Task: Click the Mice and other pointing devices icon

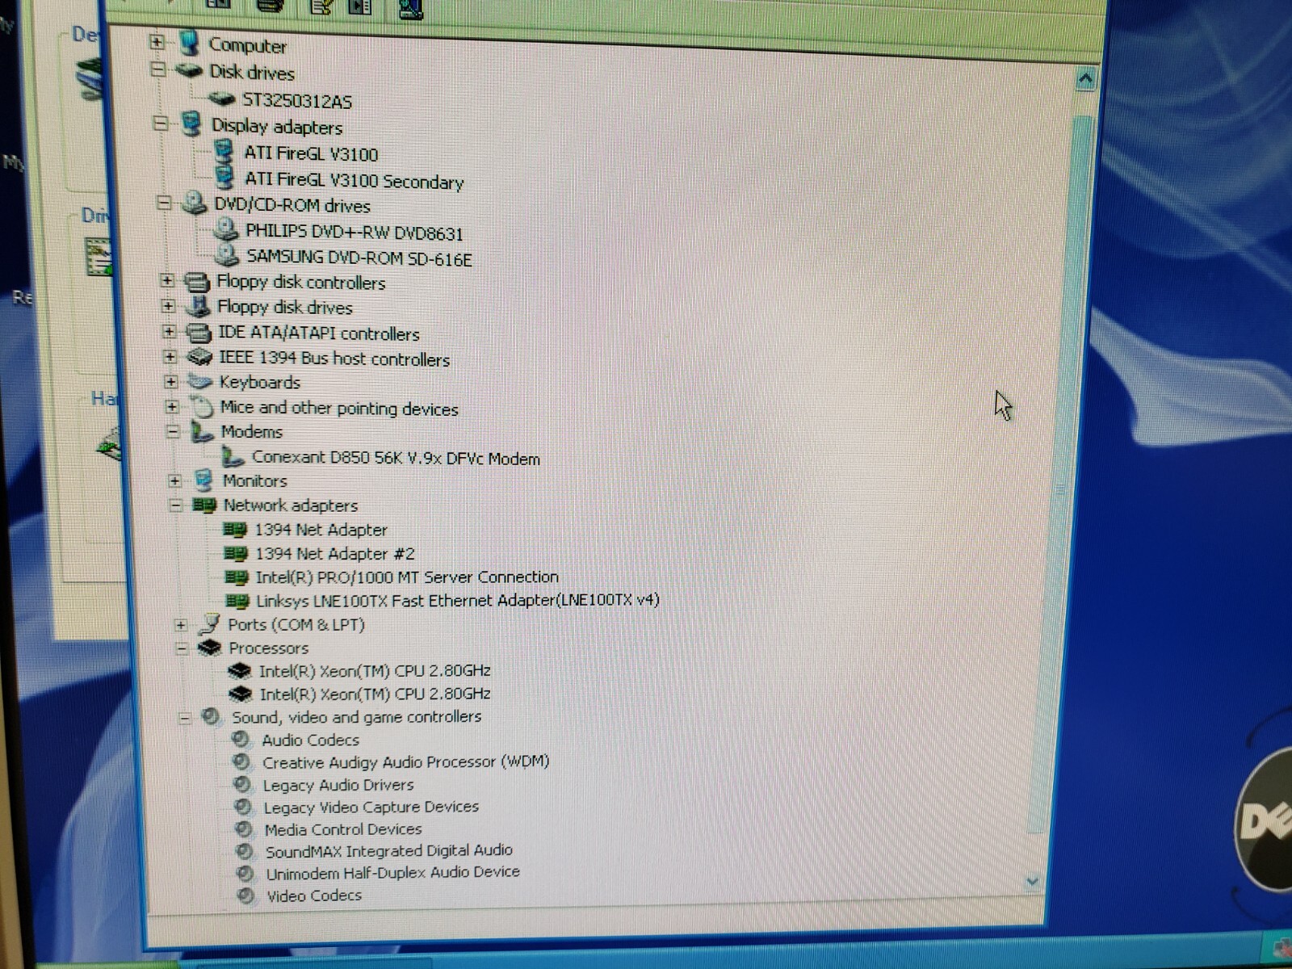Action: tap(201, 406)
